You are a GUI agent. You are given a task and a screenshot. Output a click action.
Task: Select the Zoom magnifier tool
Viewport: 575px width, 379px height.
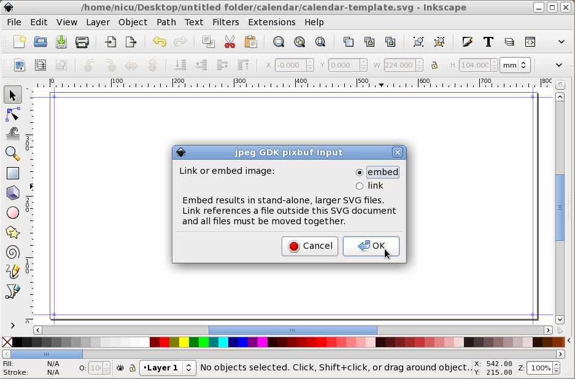(x=13, y=154)
